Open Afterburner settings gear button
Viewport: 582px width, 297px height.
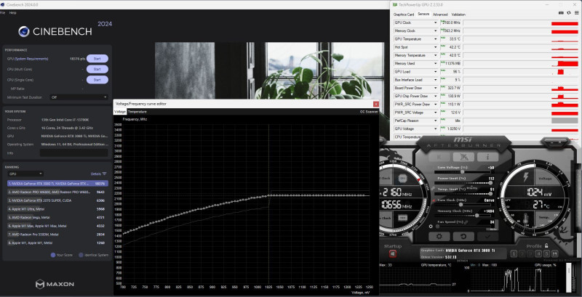pyautogui.click(x=439, y=236)
